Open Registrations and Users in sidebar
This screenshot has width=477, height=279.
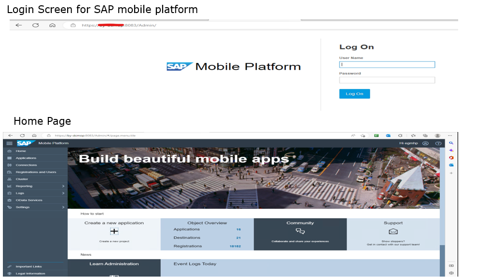click(36, 172)
